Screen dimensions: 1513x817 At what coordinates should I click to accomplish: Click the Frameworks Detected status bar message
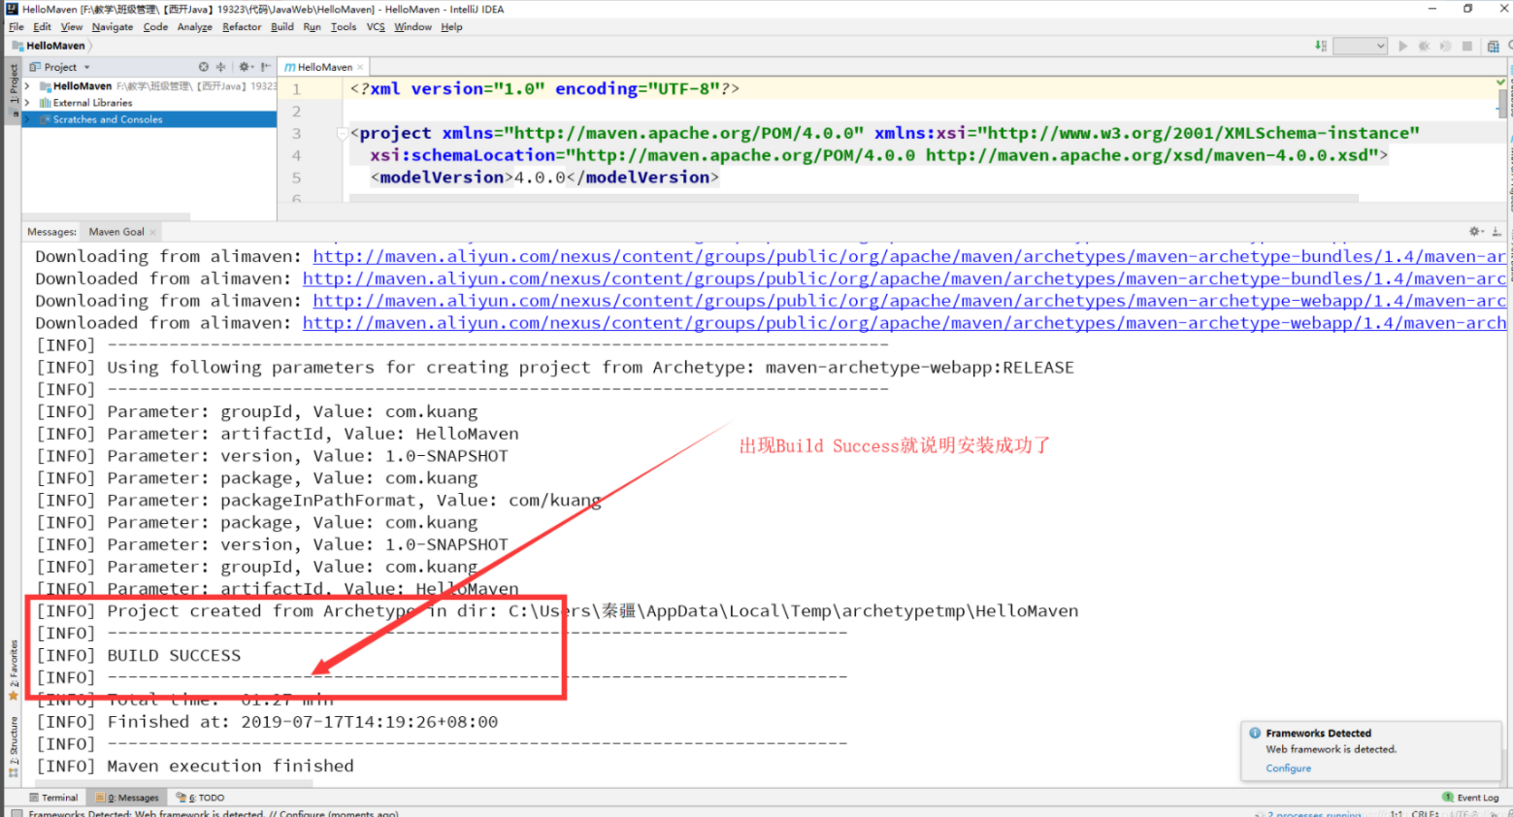coord(214,813)
